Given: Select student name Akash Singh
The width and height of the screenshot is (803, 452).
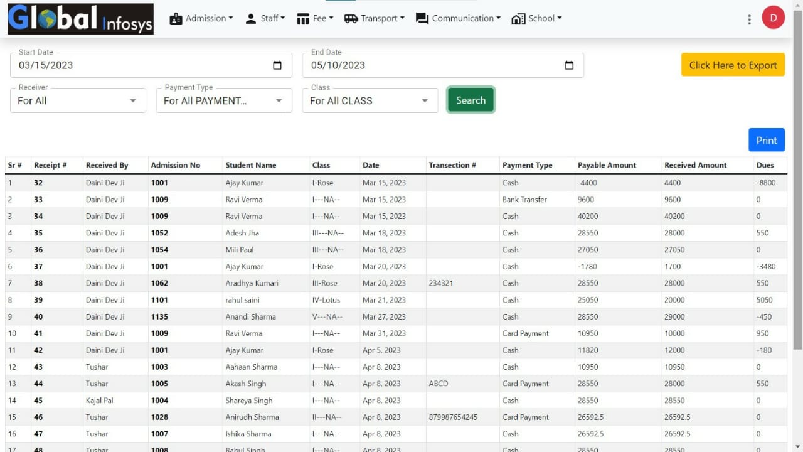Looking at the screenshot, I should tap(246, 384).
